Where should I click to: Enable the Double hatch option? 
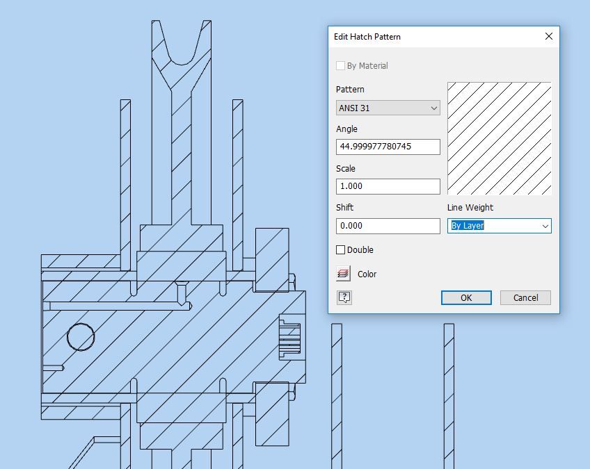point(340,249)
